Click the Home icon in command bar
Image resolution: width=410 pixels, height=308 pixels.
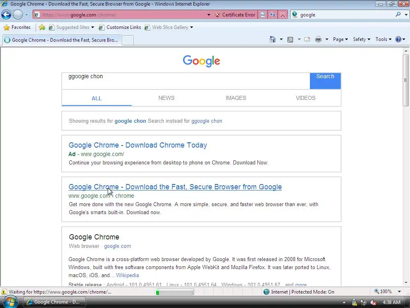click(272, 39)
